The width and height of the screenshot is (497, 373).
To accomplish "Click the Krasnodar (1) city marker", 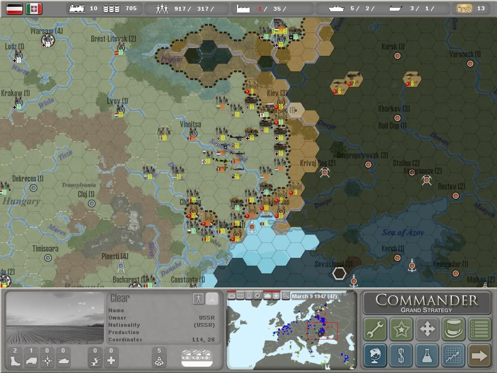I will [x=455, y=273].
